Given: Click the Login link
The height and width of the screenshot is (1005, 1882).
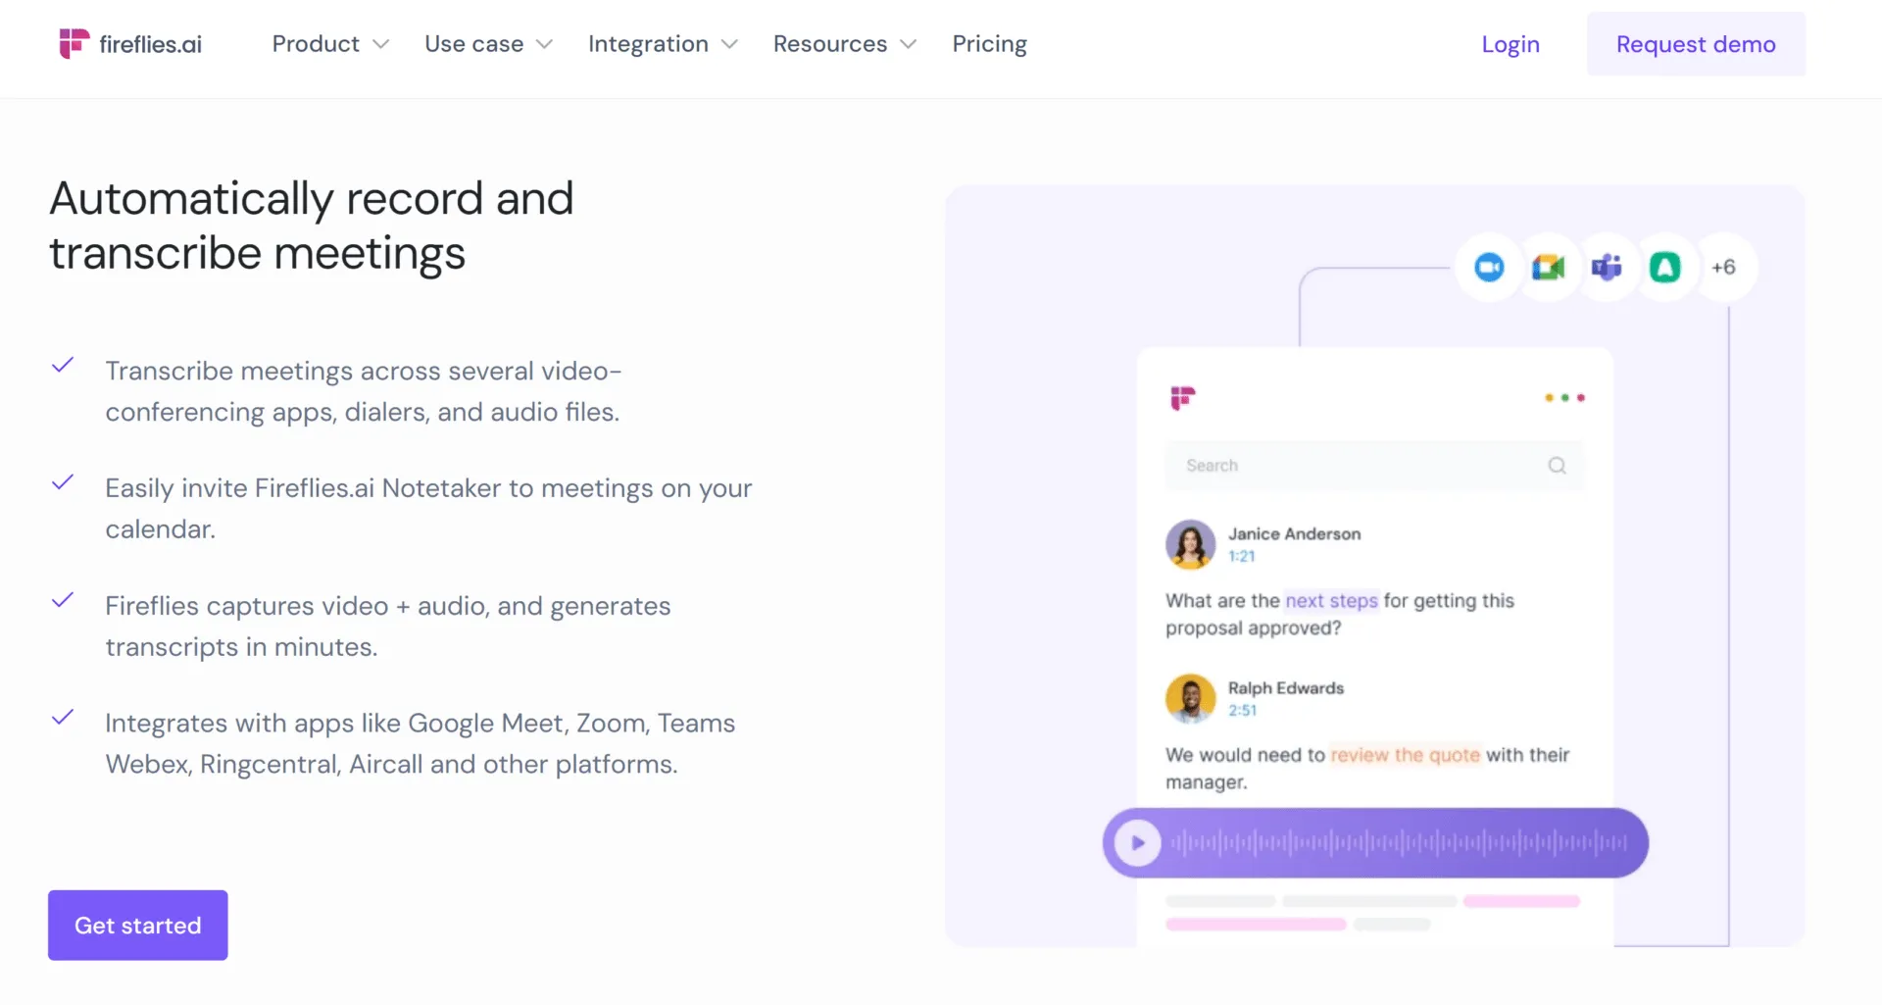Looking at the screenshot, I should tap(1511, 44).
